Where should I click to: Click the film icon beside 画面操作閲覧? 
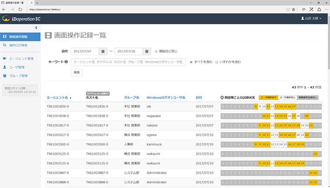[5, 37]
